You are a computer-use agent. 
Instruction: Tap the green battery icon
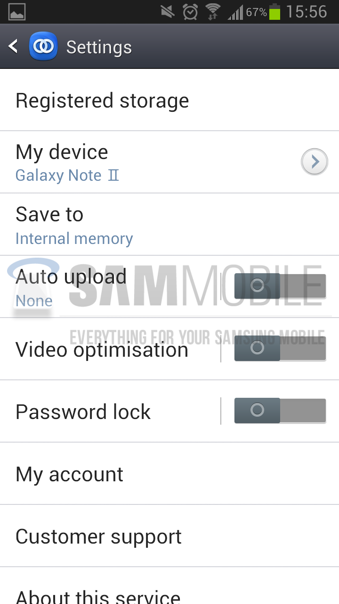click(x=275, y=12)
